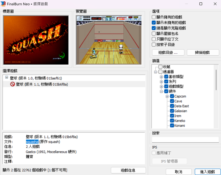The width and height of the screenshot is (221, 175).
Task: Click the red unavailable icon beside 壁球 版本 1.1
Action: pyautogui.click(x=13, y=84)
